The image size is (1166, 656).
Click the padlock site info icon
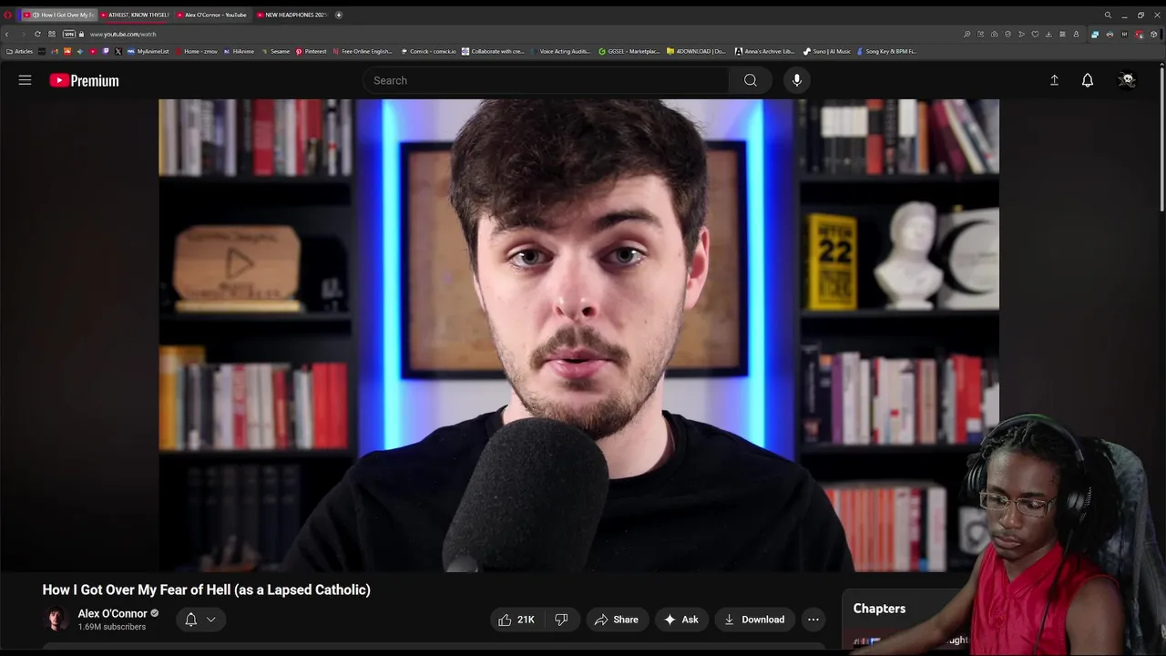tap(81, 34)
